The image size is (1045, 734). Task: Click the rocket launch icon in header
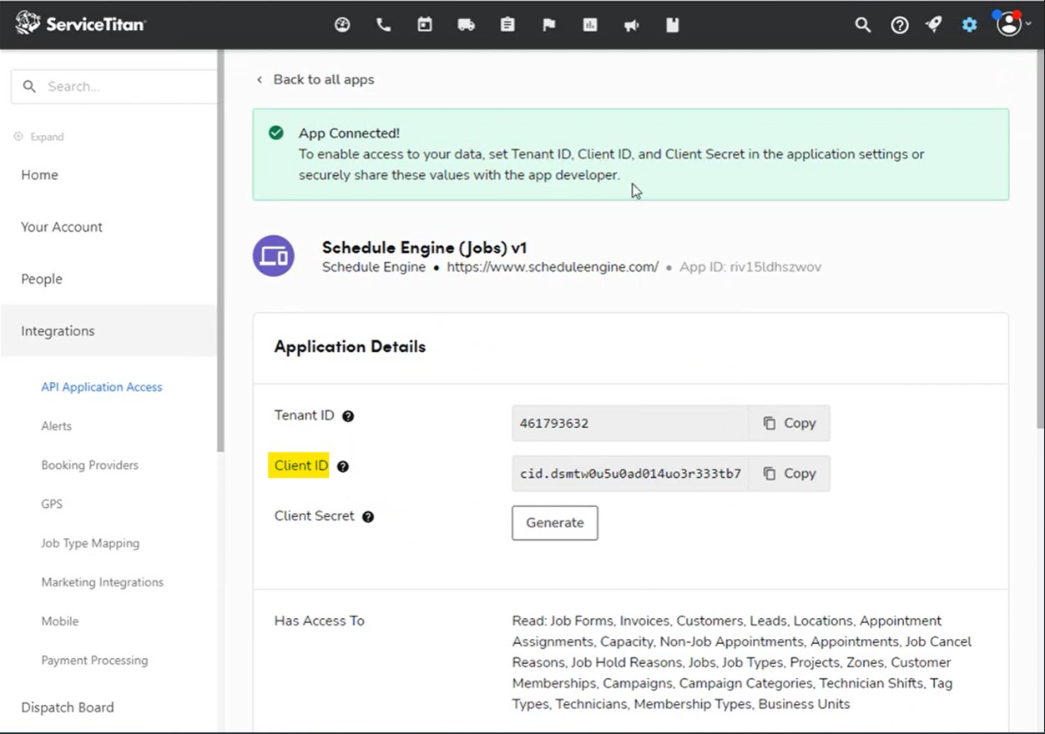(x=934, y=25)
